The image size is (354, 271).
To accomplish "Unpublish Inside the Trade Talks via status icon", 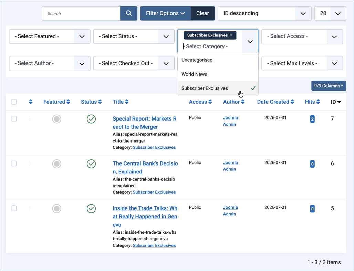I will click(91, 208).
